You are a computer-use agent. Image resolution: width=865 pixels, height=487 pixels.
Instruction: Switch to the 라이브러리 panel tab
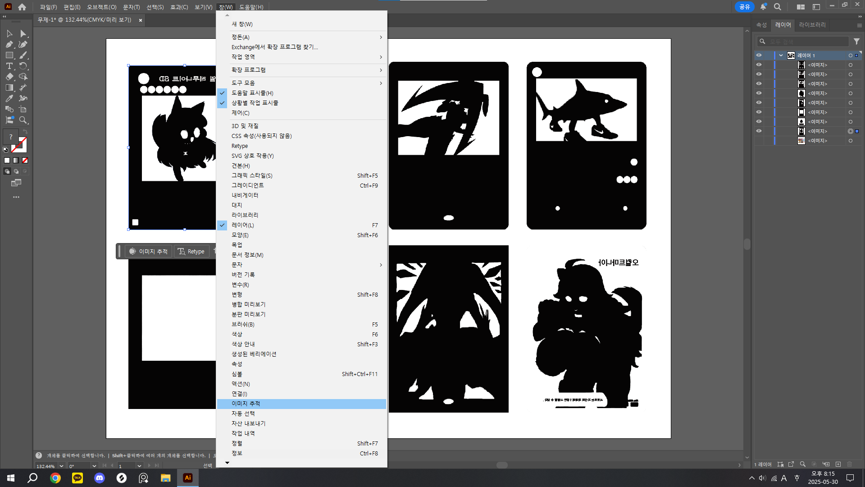[812, 25]
